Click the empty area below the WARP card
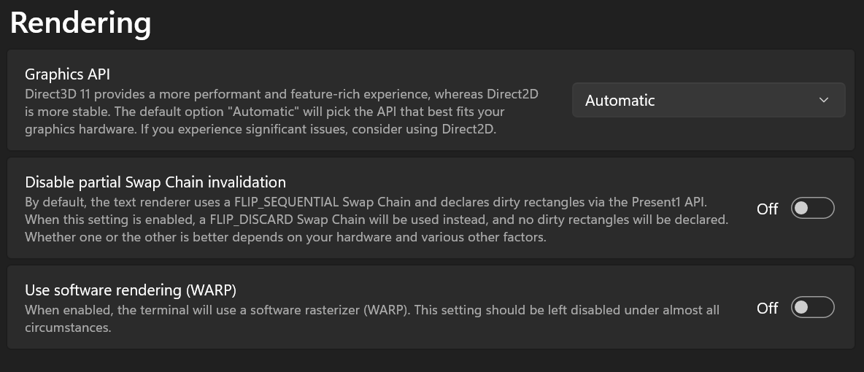The height and width of the screenshot is (372, 864). (431, 361)
